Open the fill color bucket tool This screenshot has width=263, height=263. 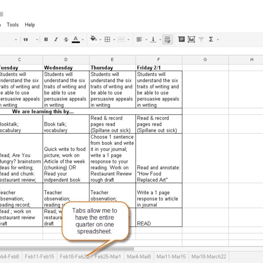pyautogui.click(x=94, y=39)
